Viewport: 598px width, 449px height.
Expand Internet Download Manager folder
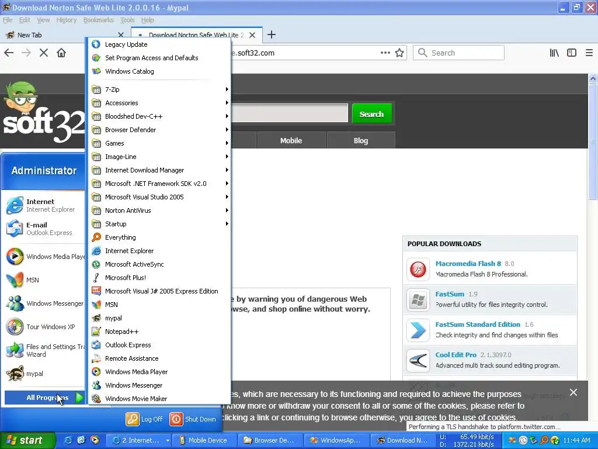click(159, 170)
